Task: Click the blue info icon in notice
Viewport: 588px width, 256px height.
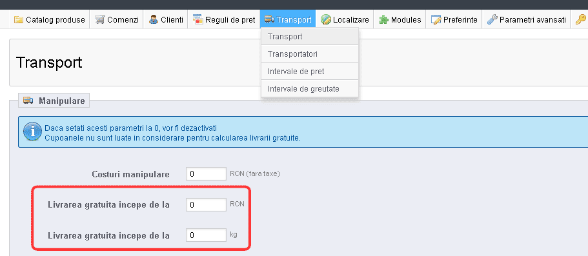Action: [32, 132]
